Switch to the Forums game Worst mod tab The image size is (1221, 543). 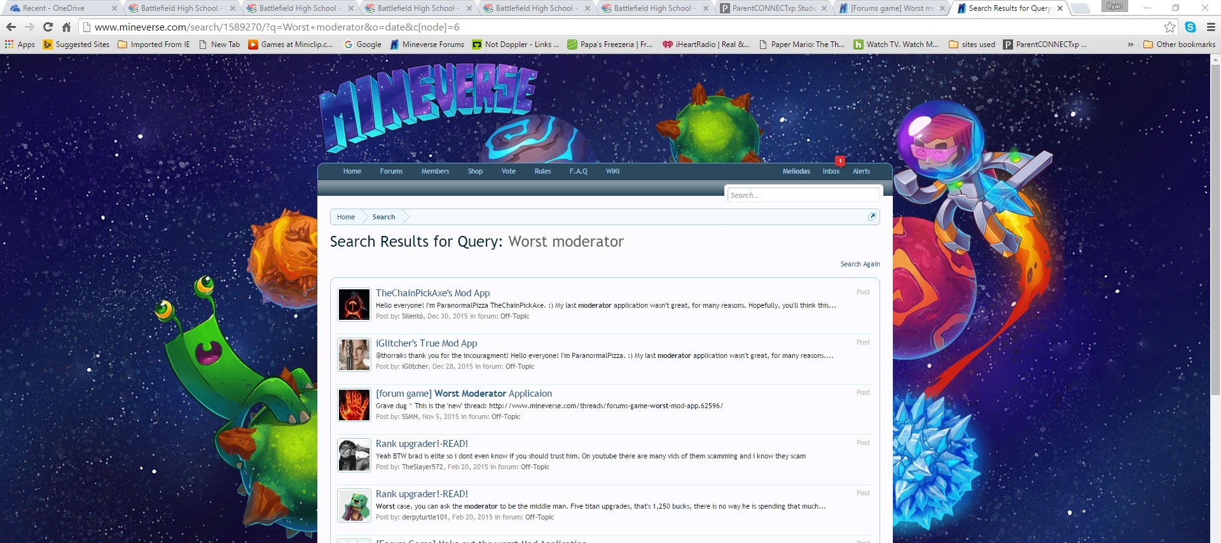pos(892,8)
